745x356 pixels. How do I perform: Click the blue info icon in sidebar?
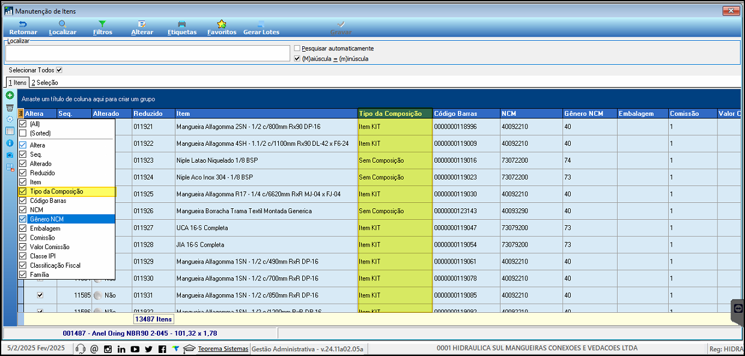point(10,143)
